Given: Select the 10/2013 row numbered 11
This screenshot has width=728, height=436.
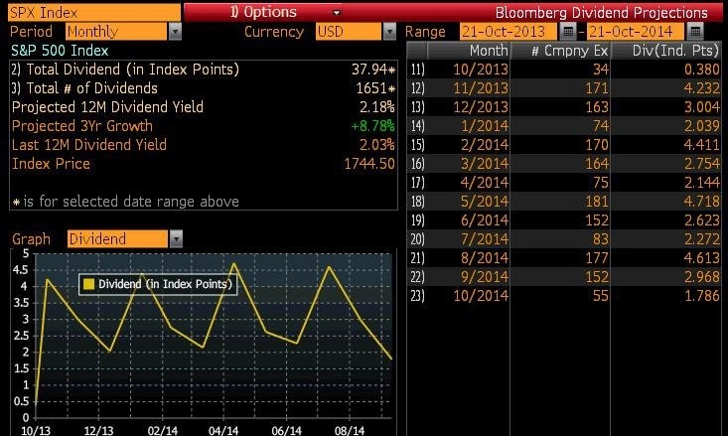Looking at the screenshot, I should click(564, 70).
